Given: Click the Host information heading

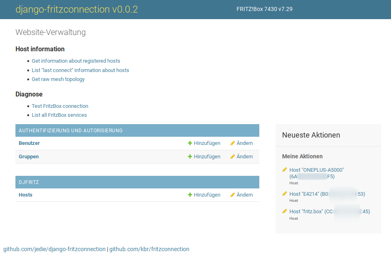Looking at the screenshot, I should tap(40, 49).
